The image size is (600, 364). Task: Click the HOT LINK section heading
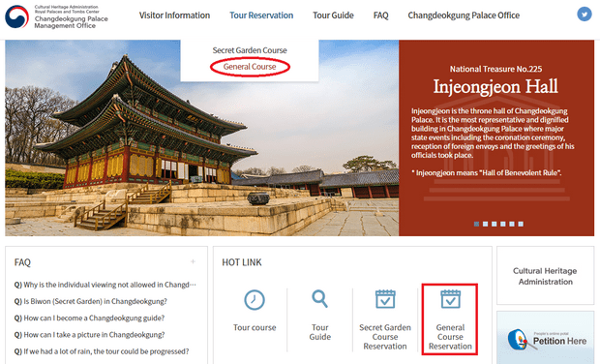click(x=242, y=262)
